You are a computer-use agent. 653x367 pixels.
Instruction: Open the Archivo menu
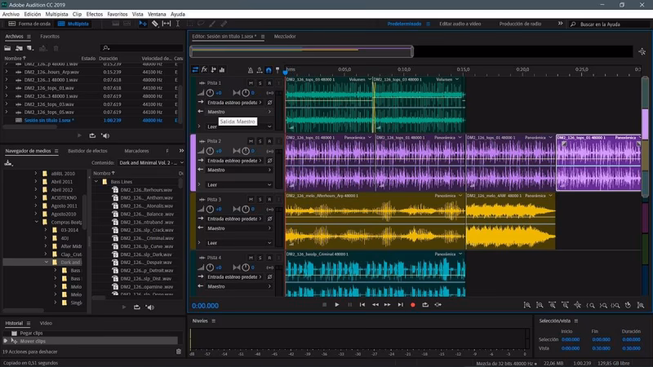click(11, 14)
